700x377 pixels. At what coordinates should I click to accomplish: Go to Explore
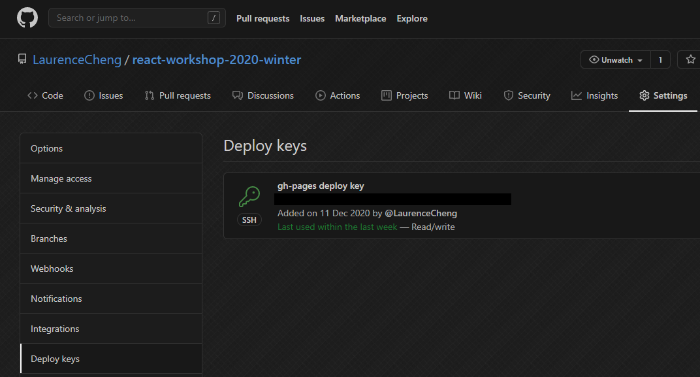coord(412,18)
